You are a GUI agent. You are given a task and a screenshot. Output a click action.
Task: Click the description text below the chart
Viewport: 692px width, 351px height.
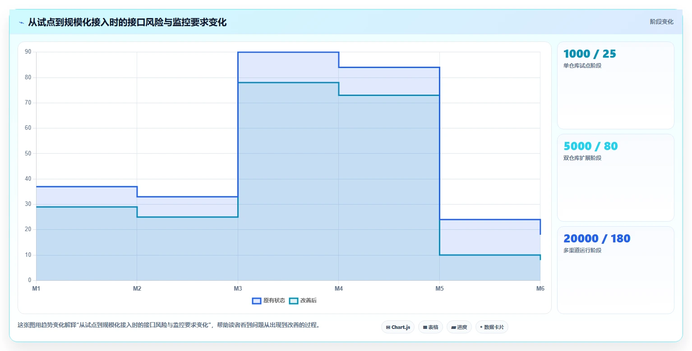pos(169,325)
